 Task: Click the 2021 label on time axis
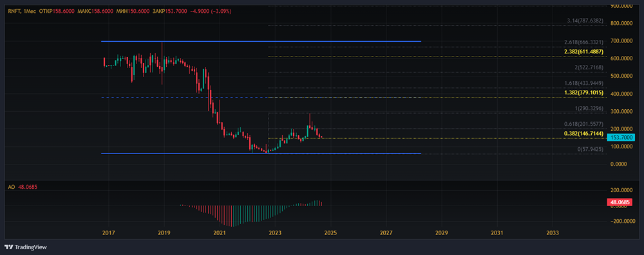[x=220, y=233]
